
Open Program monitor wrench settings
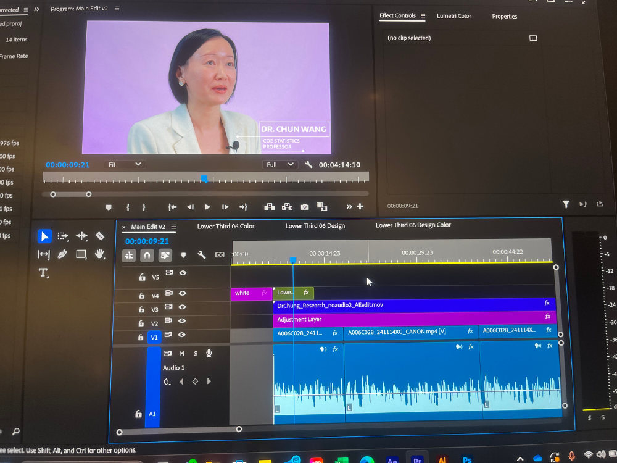[308, 164]
